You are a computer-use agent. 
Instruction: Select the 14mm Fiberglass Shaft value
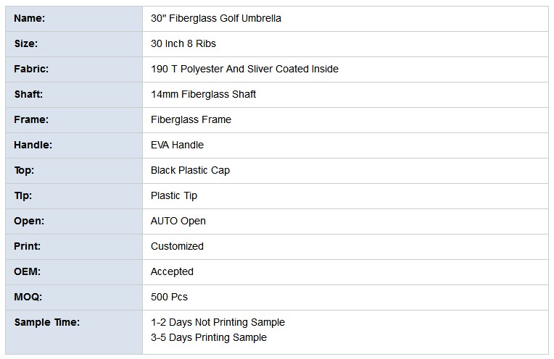[203, 95]
